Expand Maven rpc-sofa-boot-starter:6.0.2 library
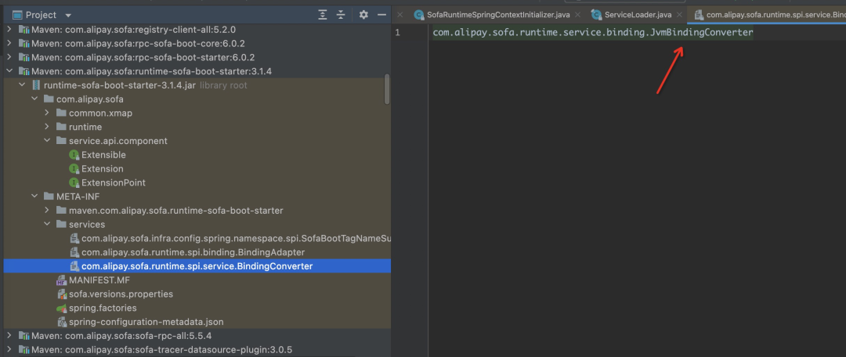 [x=9, y=57]
